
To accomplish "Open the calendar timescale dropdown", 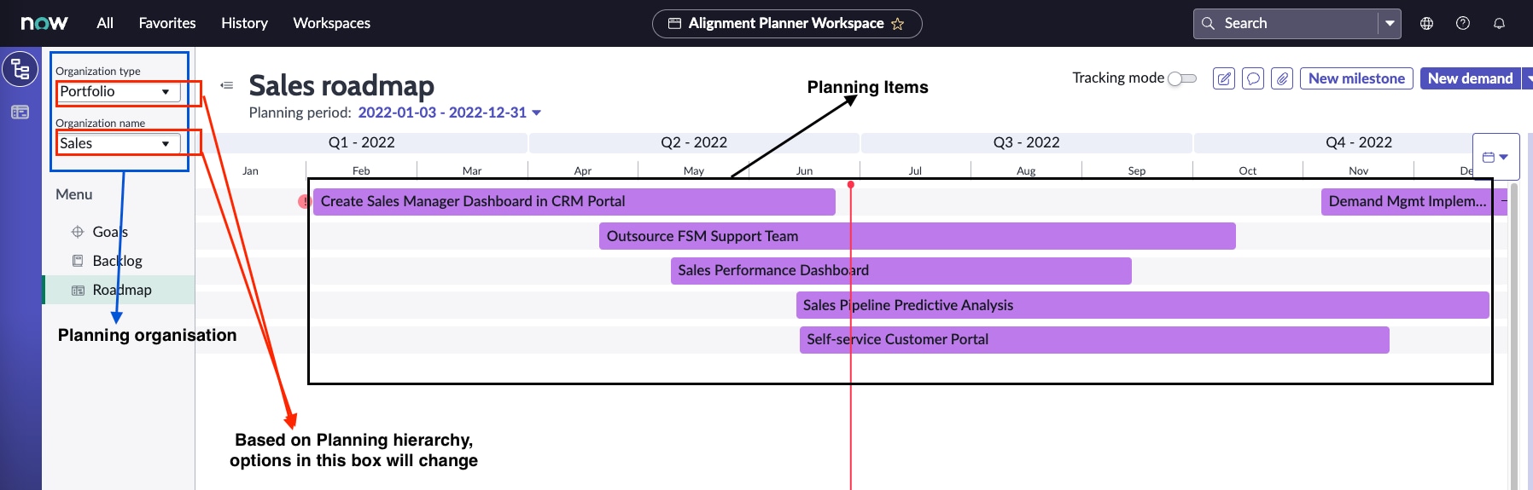I will [x=1495, y=157].
